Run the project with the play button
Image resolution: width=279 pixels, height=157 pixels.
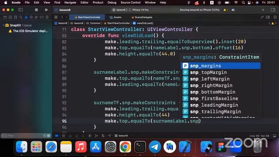click(x=47, y=10)
